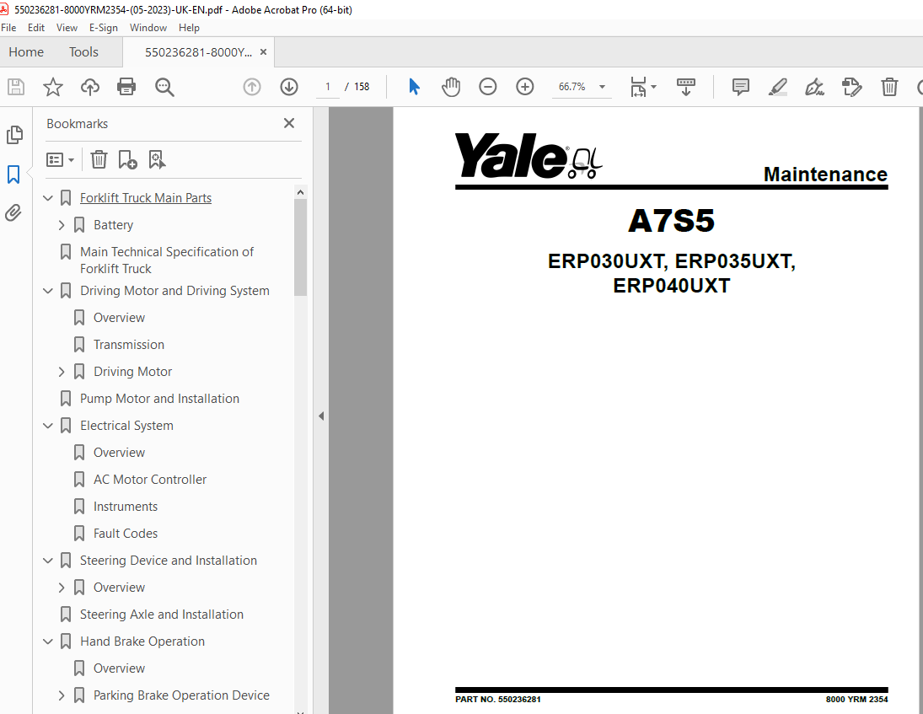Screen dimensions: 923x714
Task: Click bookmarks panel scrollbar thumb
Action: (x=300, y=247)
